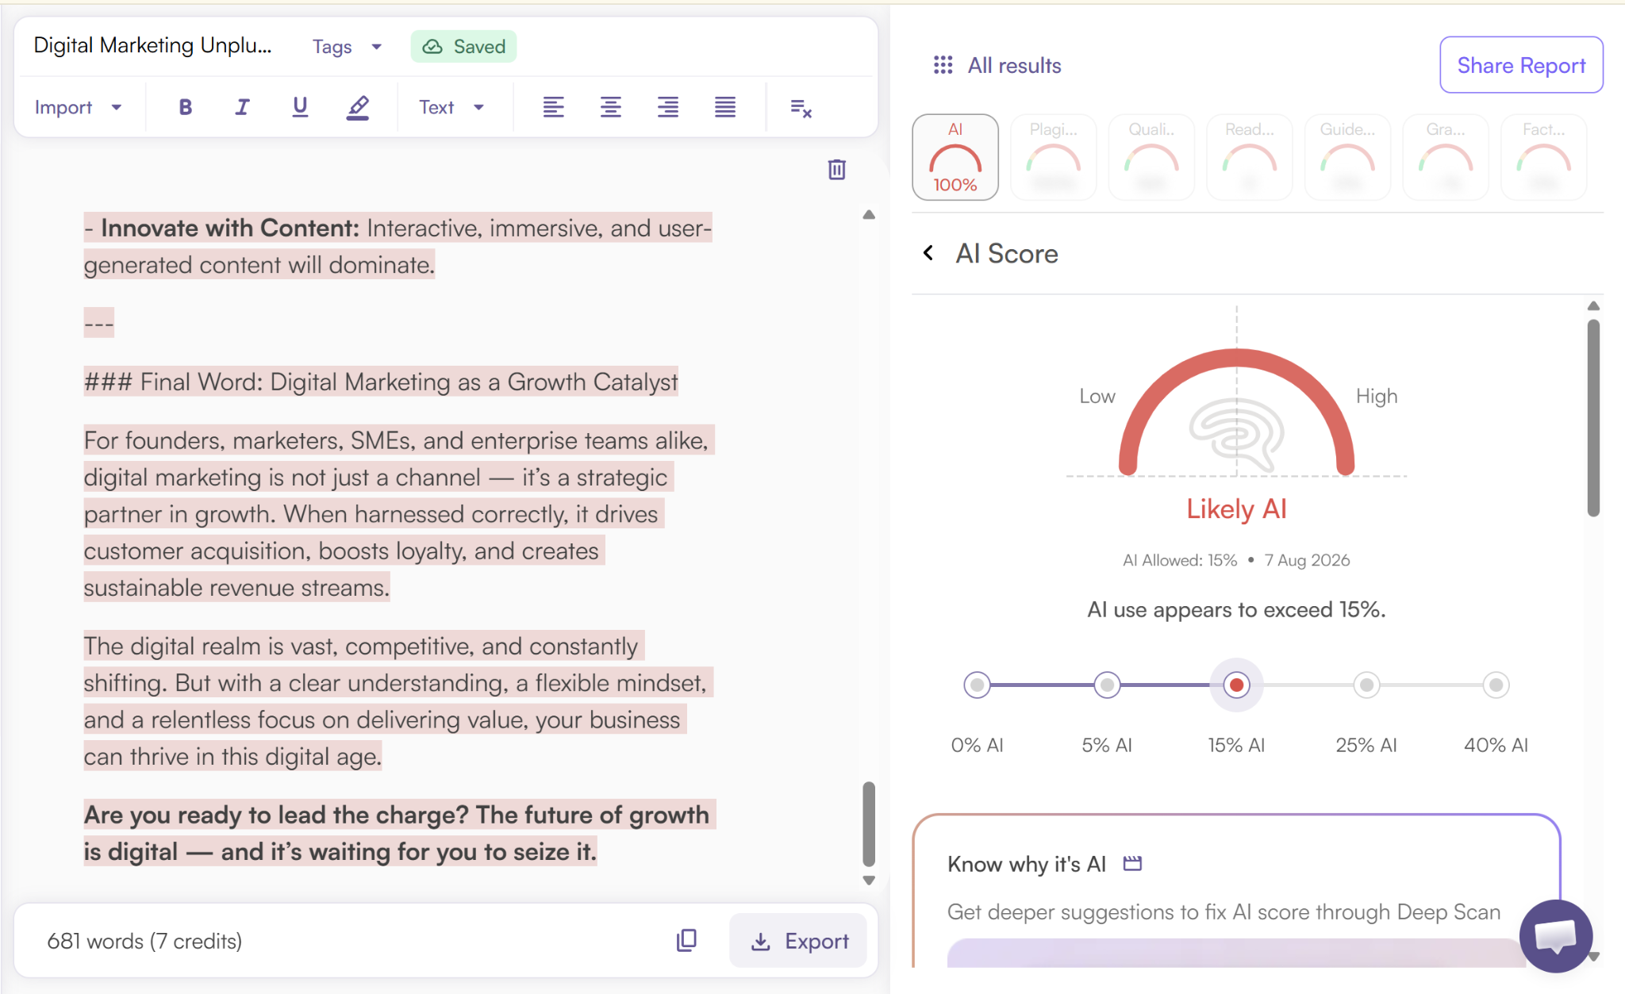Select the 15% AI threshold
1625x994 pixels.
pos(1236,685)
